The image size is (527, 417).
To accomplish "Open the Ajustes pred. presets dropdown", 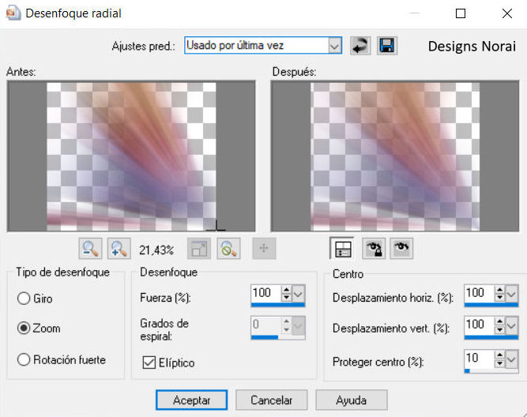I will [334, 46].
